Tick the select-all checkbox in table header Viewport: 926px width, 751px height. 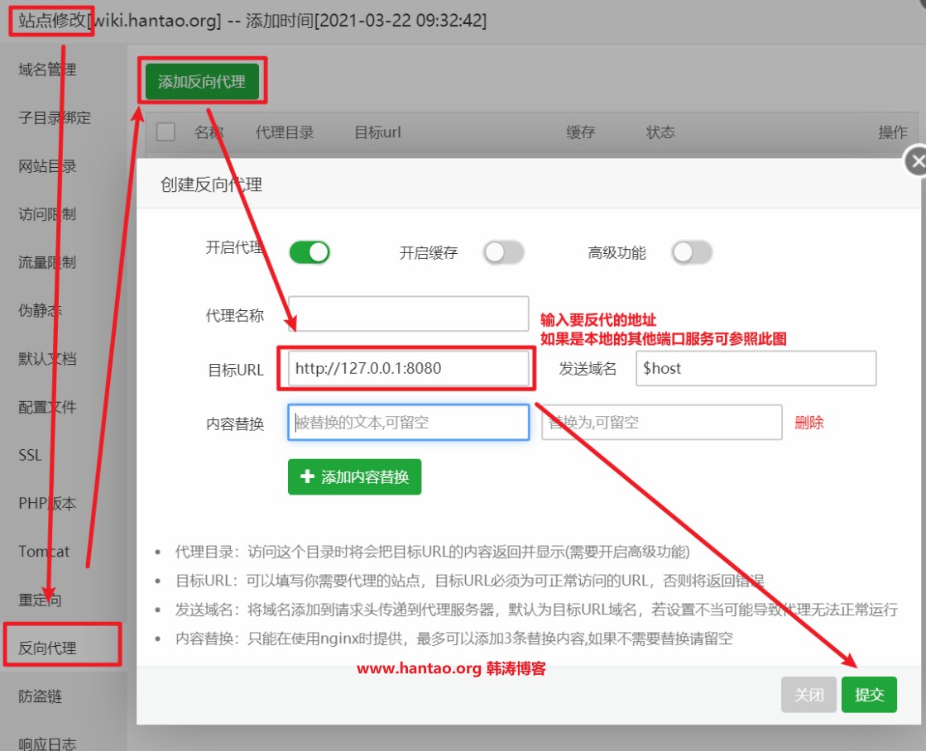pyautogui.click(x=166, y=132)
